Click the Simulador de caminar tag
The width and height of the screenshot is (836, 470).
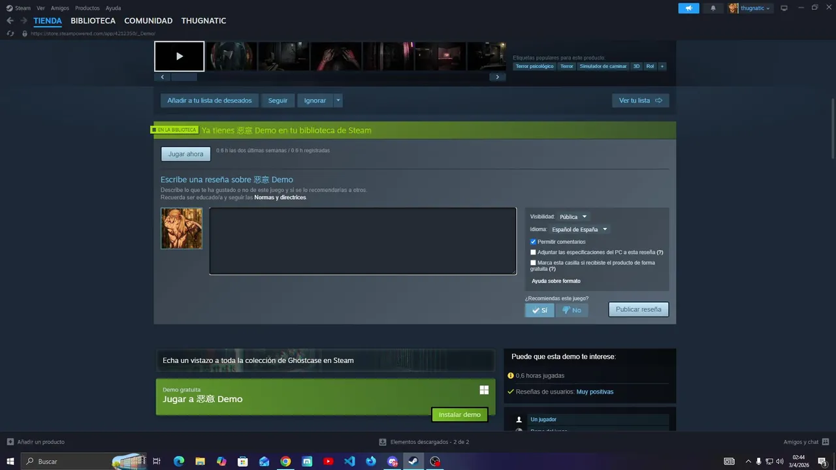[x=603, y=66]
